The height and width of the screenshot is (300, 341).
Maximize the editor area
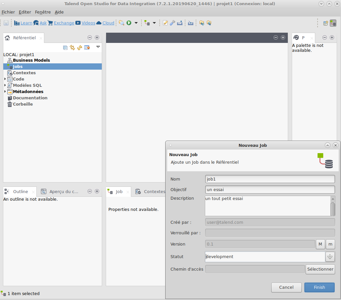[283, 37]
